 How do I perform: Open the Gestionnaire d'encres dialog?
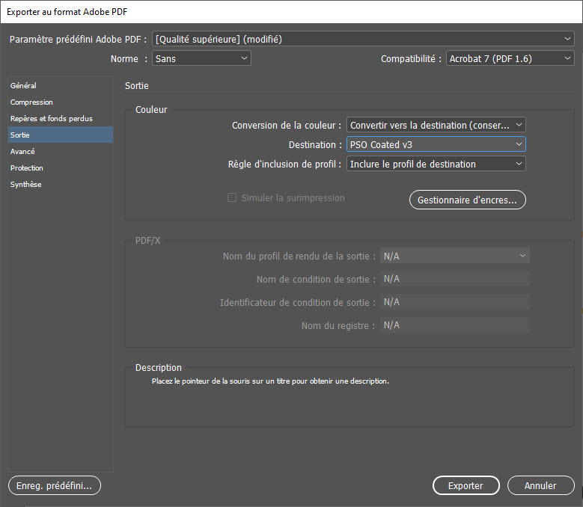(x=467, y=200)
